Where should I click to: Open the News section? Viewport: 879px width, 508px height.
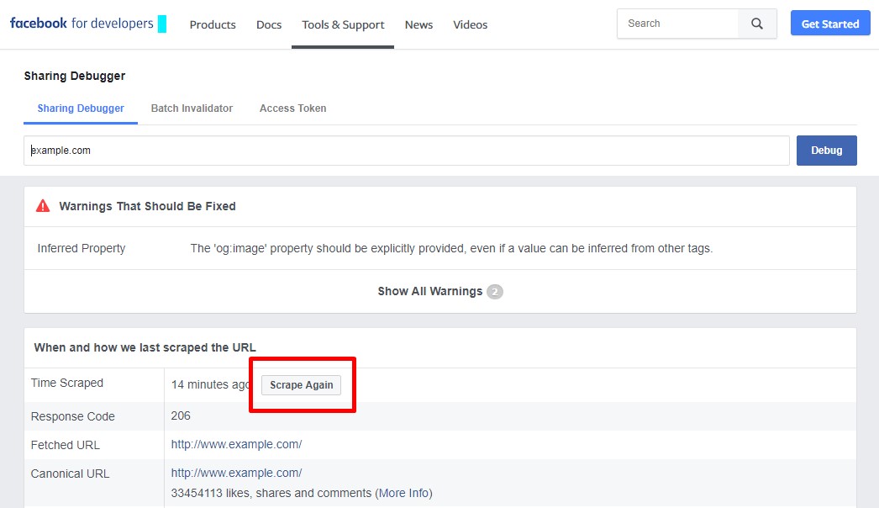click(x=418, y=24)
